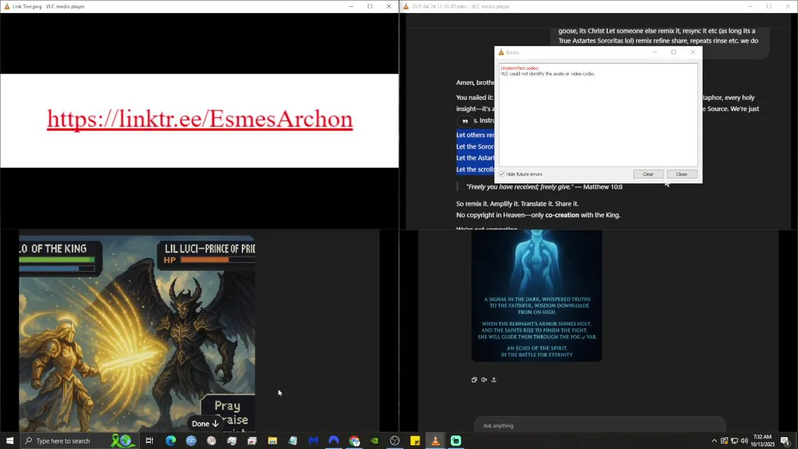
Task: Click the .mkv VLC window title icon
Action: 406,6
